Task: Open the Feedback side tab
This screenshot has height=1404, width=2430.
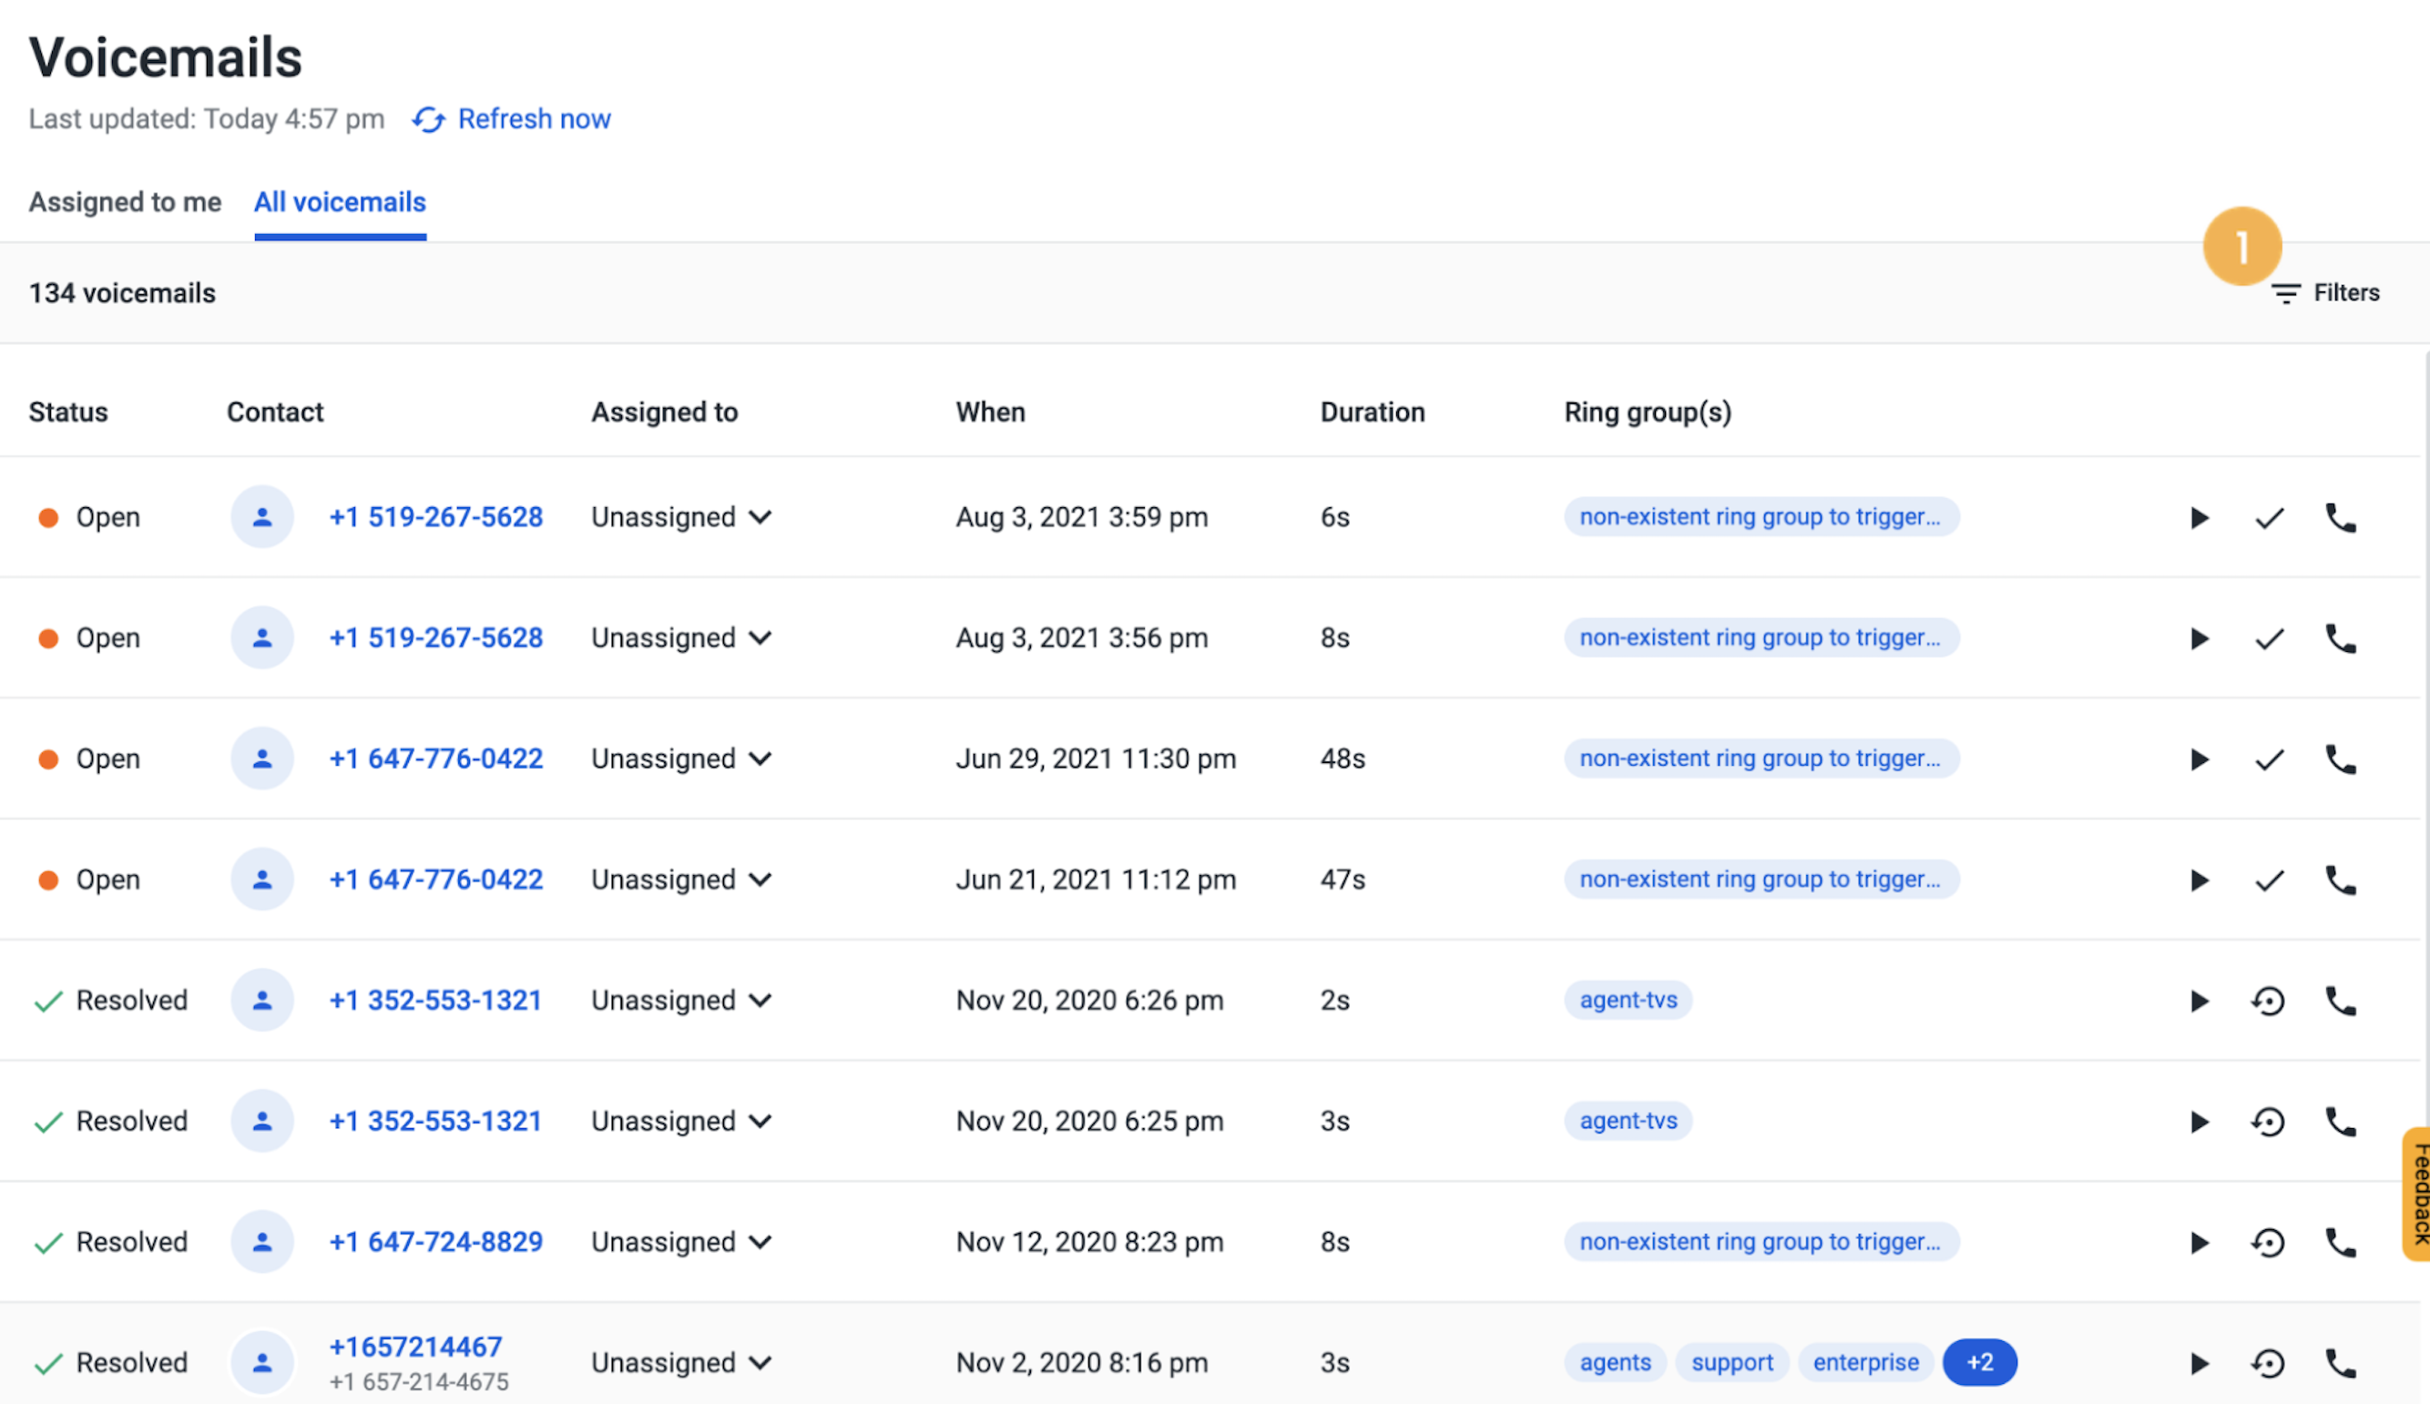Action: coord(2416,1194)
